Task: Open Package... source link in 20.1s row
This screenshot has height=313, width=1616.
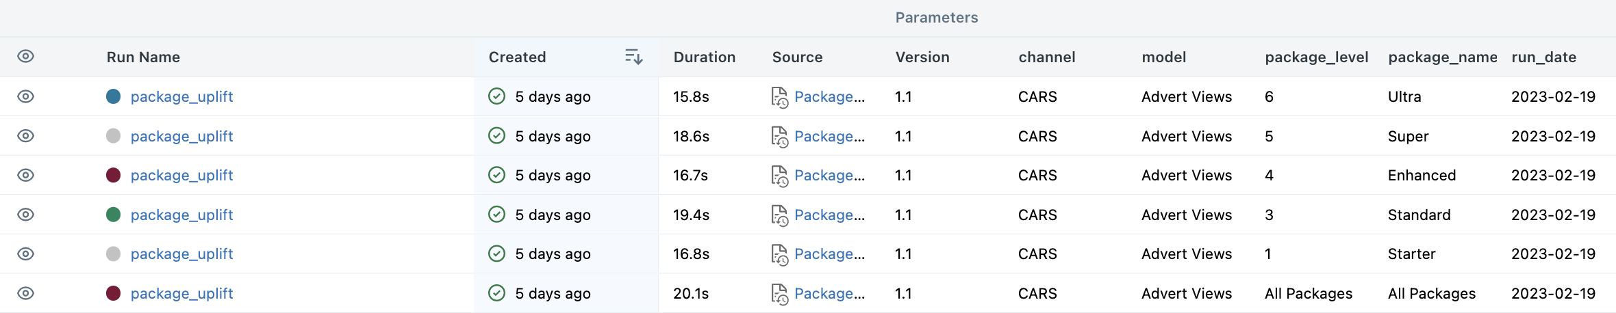Action: point(829,294)
